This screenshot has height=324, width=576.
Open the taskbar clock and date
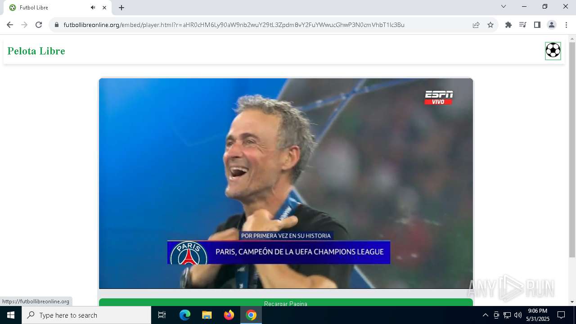click(538, 315)
